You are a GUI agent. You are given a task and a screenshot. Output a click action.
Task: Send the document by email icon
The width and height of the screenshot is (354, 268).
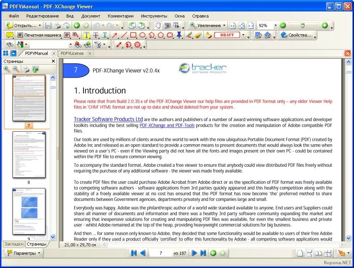pyautogui.click(x=66, y=26)
